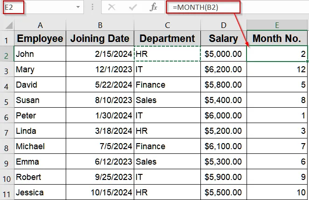Select column A header

pyautogui.click(x=40, y=25)
